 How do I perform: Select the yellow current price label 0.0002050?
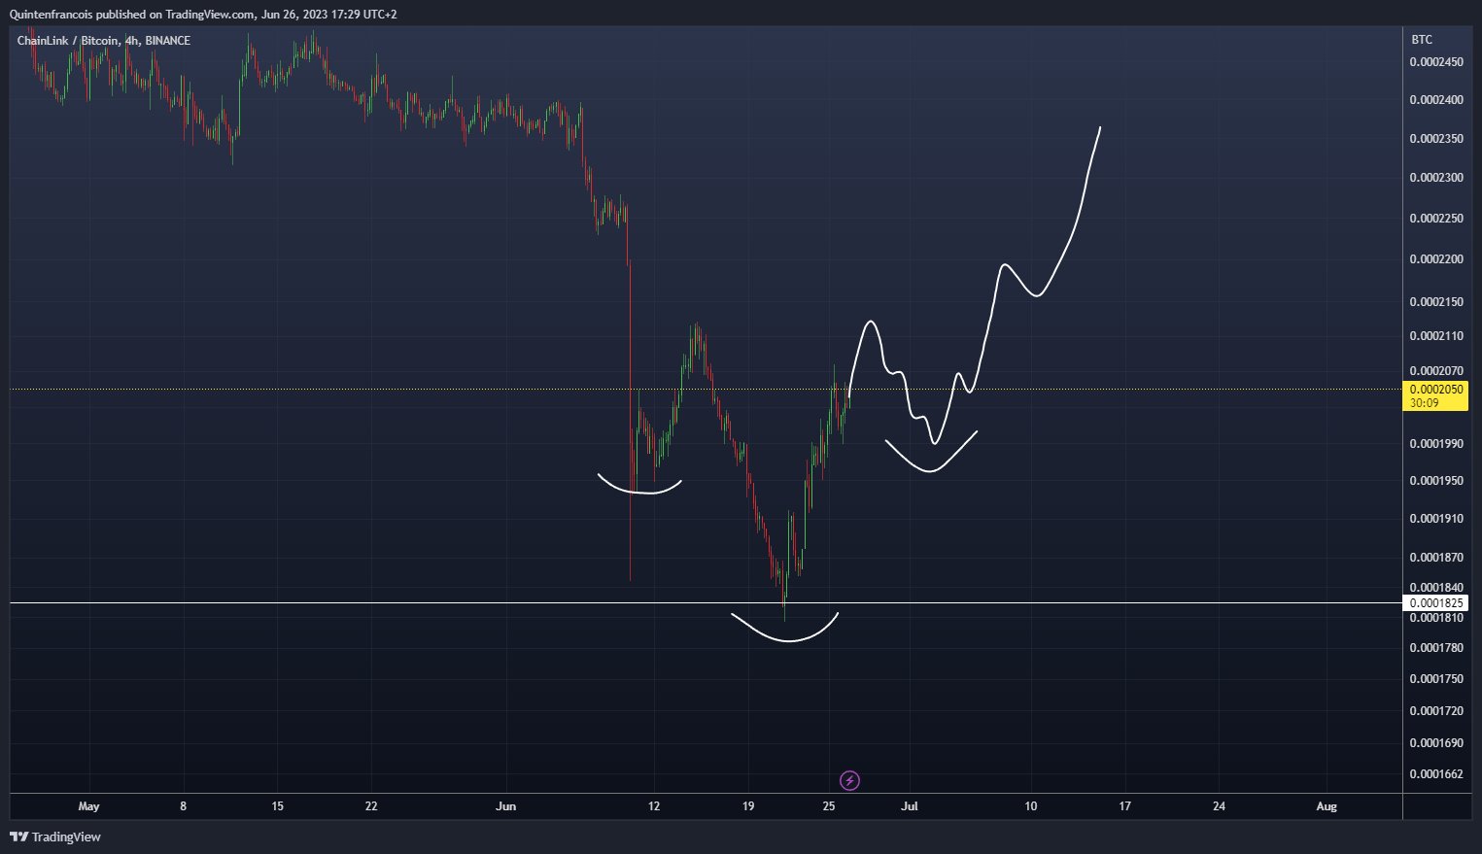(1434, 395)
